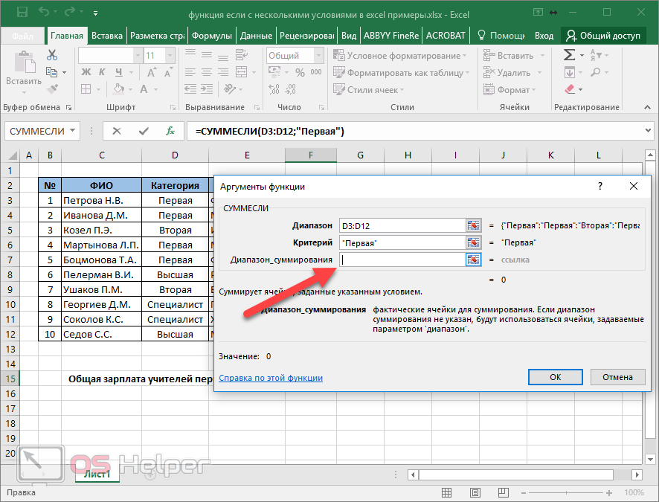Expand the formula bar chevron
This screenshot has width=659, height=502.
(x=648, y=131)
